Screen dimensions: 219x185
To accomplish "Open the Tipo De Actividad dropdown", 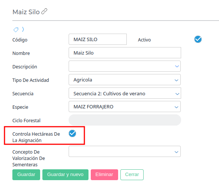I will coord(124,80).
